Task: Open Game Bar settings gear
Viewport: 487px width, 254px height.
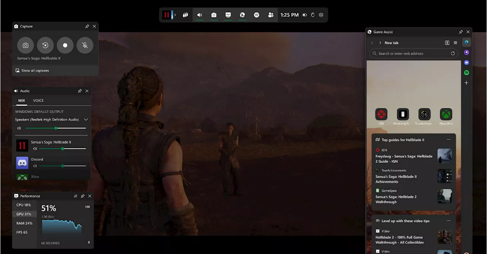Action: point(321,15)
